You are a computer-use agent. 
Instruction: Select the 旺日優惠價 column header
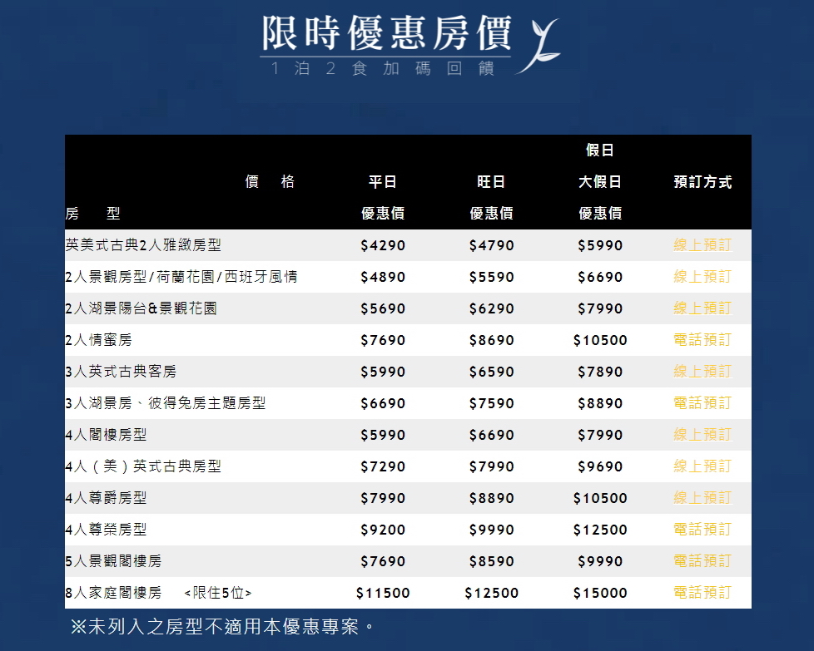pyautogui.click(x=491, y=197)
